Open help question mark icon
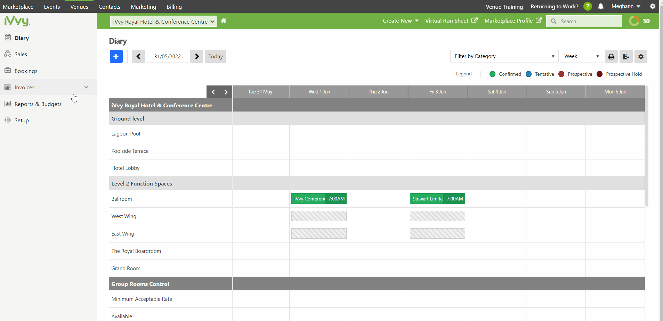The image size is (663, 321). point(588,6)
